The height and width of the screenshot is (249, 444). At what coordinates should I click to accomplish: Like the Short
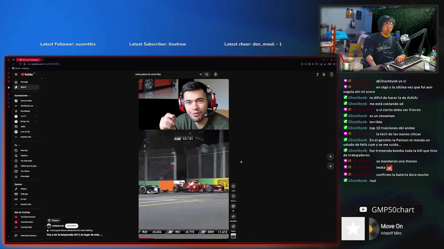pyautogui.click(x=233, y=186)
